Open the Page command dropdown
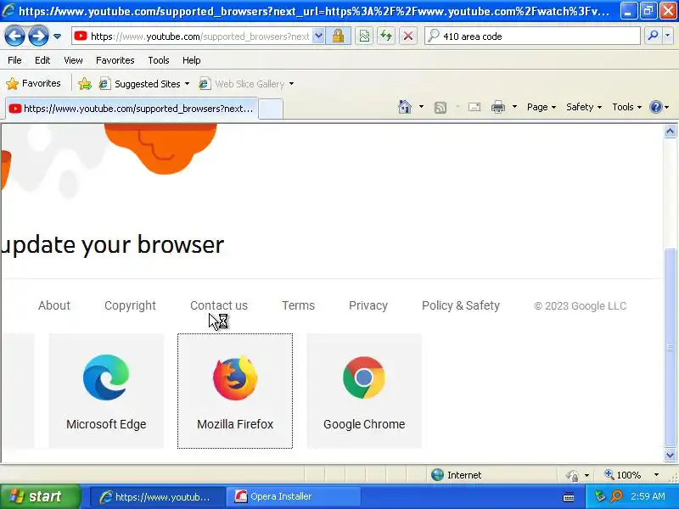 click(x=542, y=107)
